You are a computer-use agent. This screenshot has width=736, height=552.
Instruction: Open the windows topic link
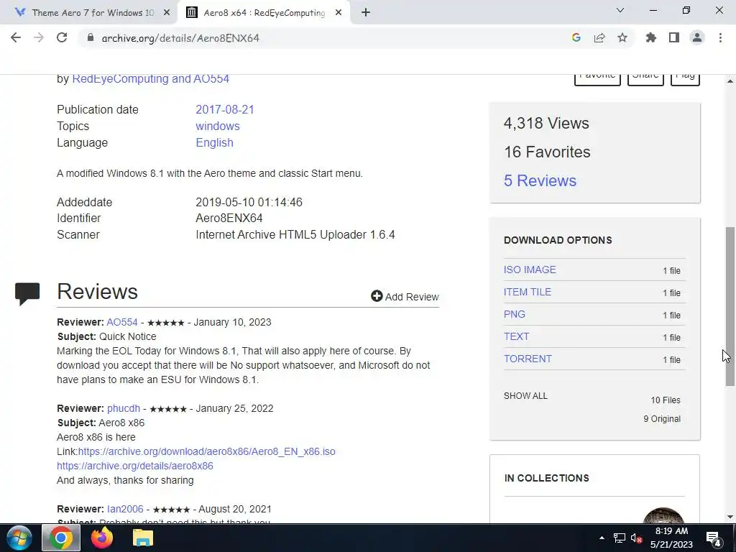tap(218, 126)
